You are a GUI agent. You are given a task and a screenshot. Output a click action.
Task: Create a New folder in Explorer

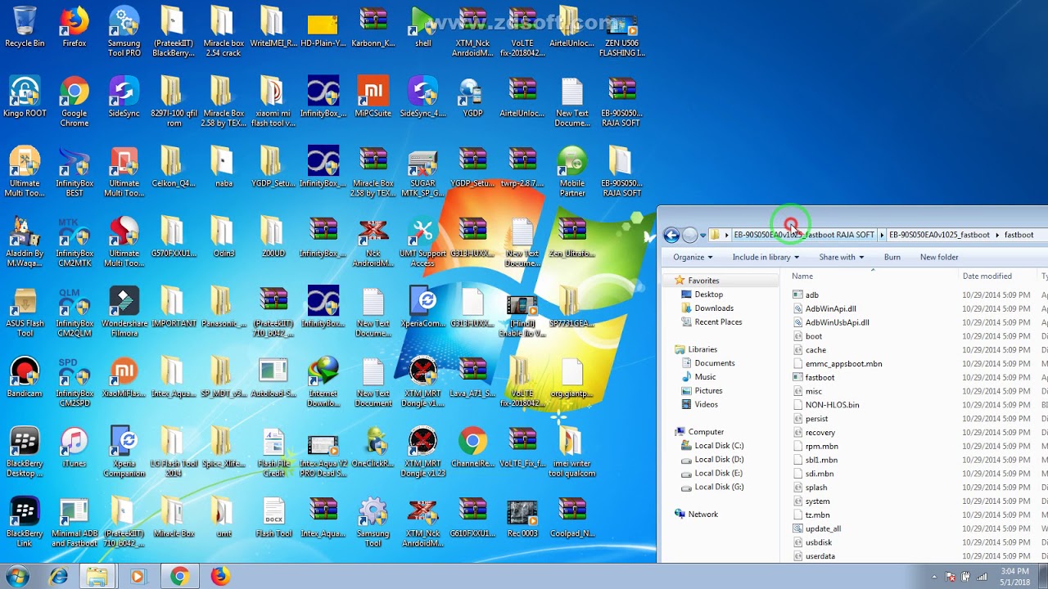(x=939, y=257)
